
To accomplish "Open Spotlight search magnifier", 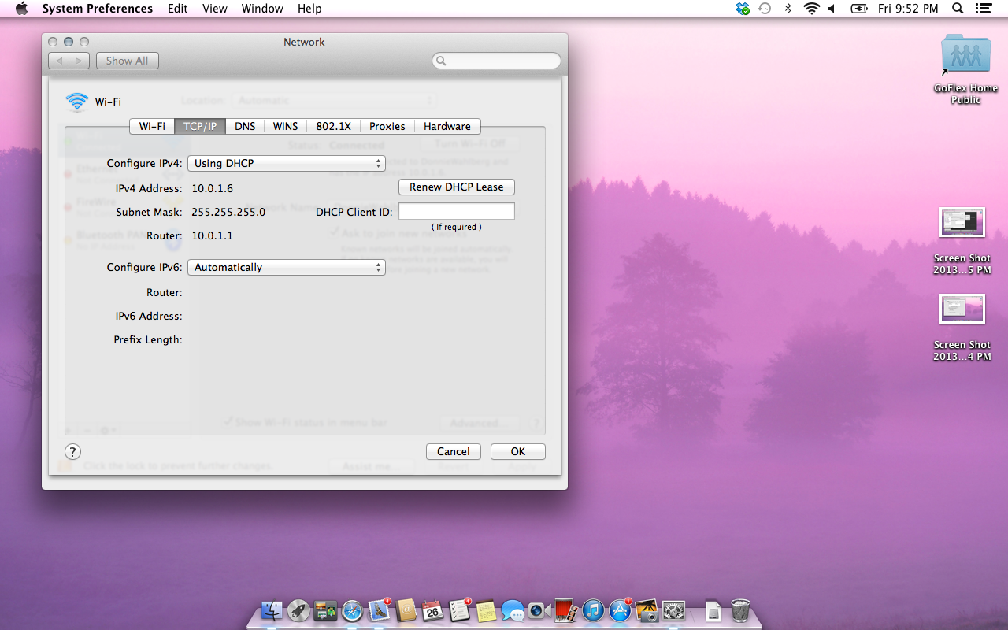I will point(958,9).
